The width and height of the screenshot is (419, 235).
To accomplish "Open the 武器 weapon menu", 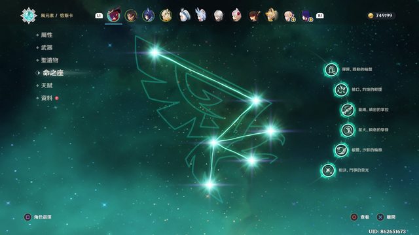I will pyautogui.click(x=46, y=48).
